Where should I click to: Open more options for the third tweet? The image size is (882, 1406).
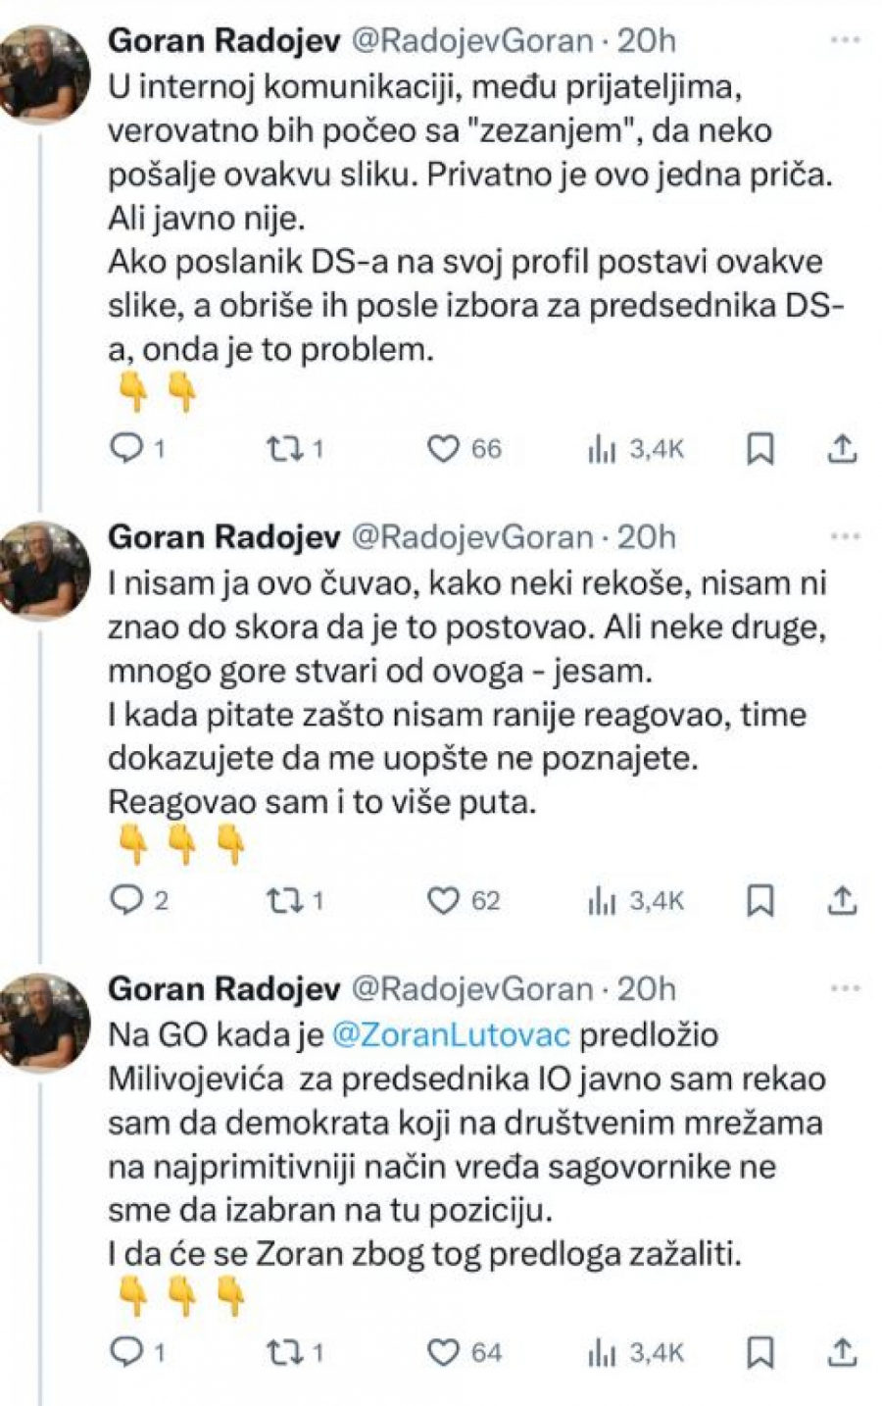[844, 988]
